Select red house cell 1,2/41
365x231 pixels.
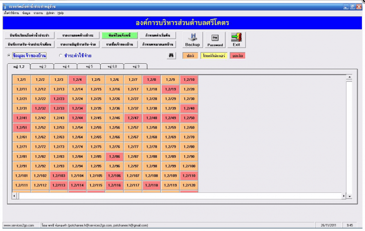point(22,118)
